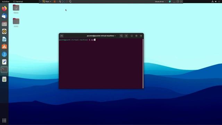The image size is (222, 125).
Task: Open the Trash in the dock
Action: tap(4, 79)
